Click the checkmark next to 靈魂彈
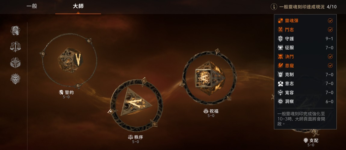This screenshot has width=346, height=150. point(330,21)
